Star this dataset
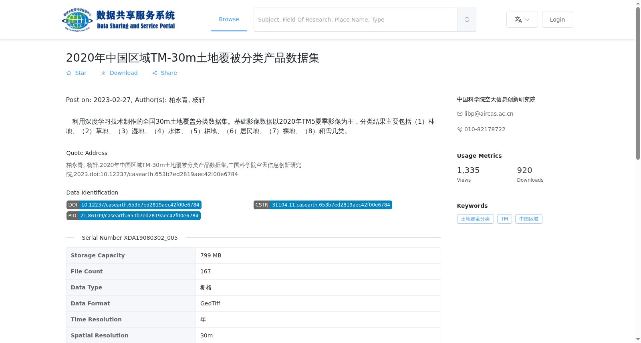 pos(76,73)
